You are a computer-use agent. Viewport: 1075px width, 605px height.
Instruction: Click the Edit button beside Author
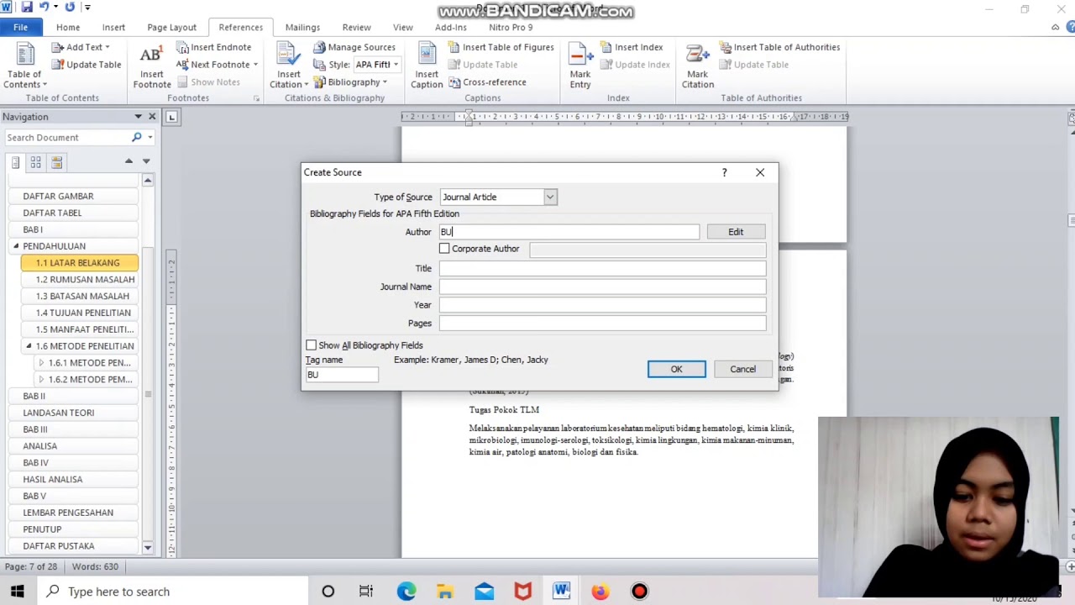tap(736, 232)
